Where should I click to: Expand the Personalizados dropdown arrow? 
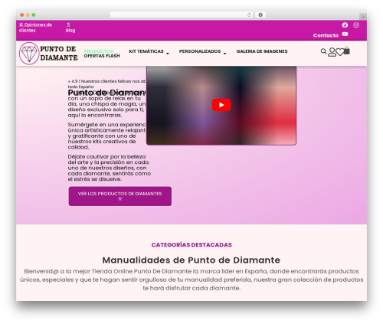click(224, 54)
